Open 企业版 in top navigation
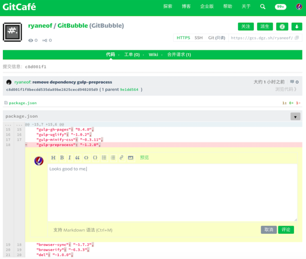306x259 pixels. click(207, 6)
